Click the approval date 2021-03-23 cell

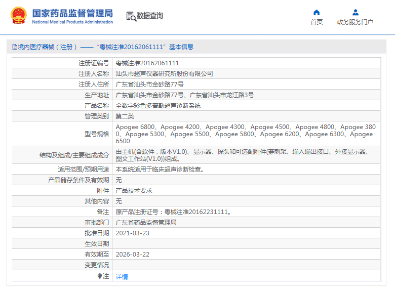133,233
